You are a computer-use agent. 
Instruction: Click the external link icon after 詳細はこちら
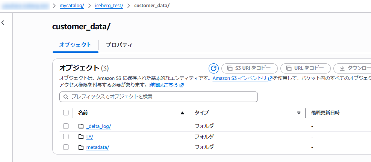(182, 85)
